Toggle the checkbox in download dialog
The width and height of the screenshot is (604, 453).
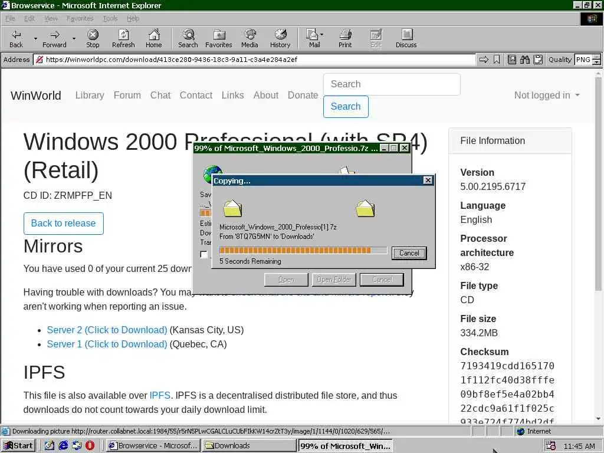203,254
